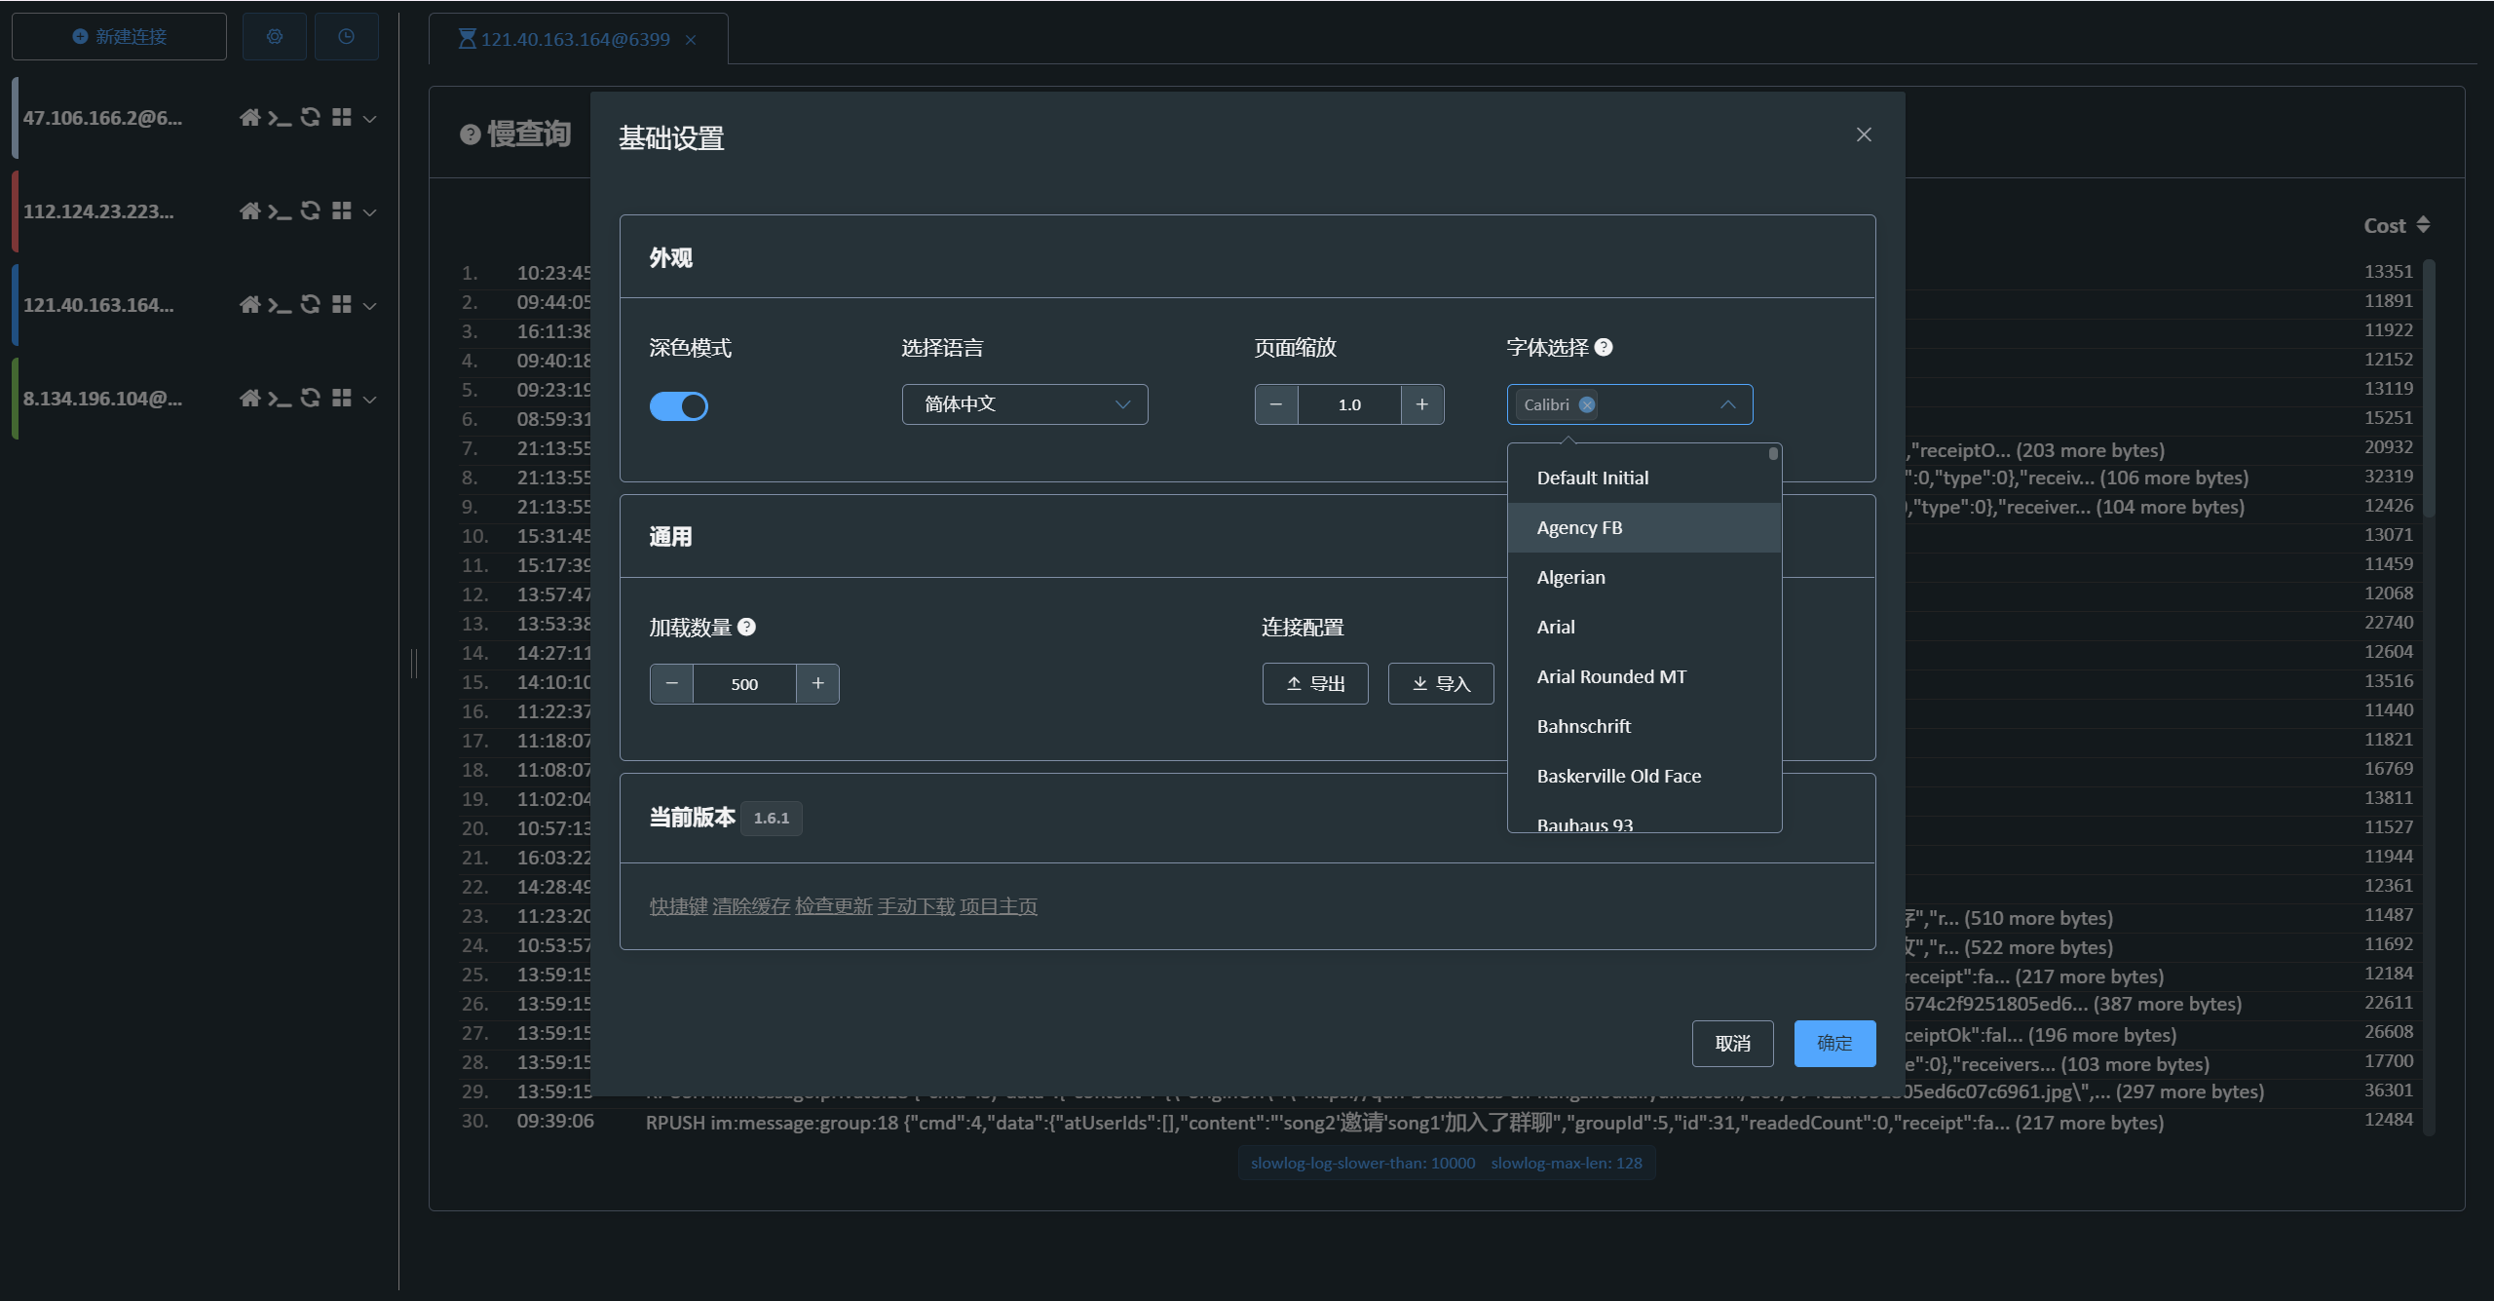Choose Arial Rounded MT font option
2494x1301 pixels.
click(x=1611, y=677)
